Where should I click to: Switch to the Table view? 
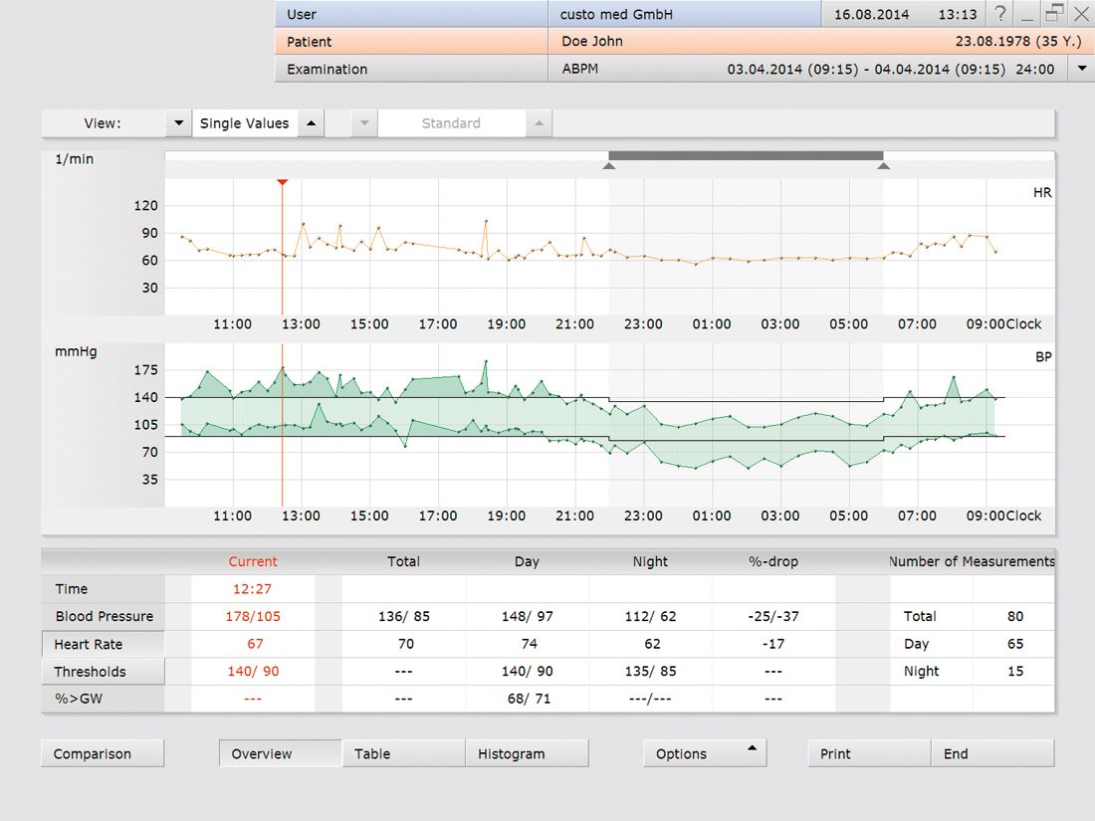tap(403, 753)
